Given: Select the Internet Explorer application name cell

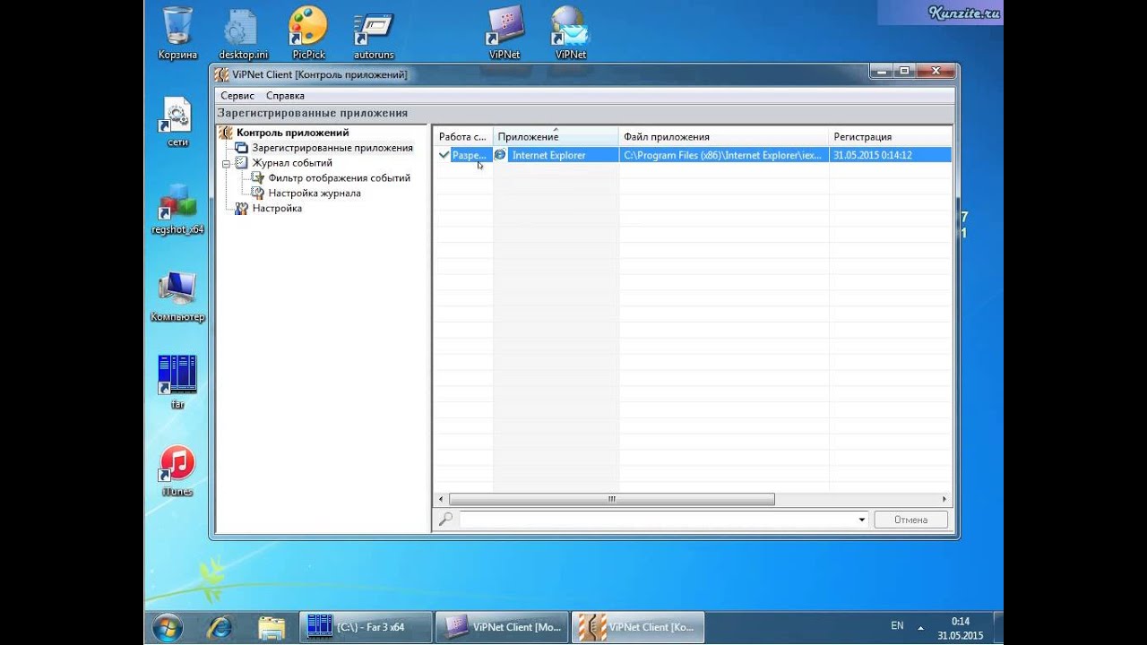Looking at the screenshot, I should click(x=548, y=155).
